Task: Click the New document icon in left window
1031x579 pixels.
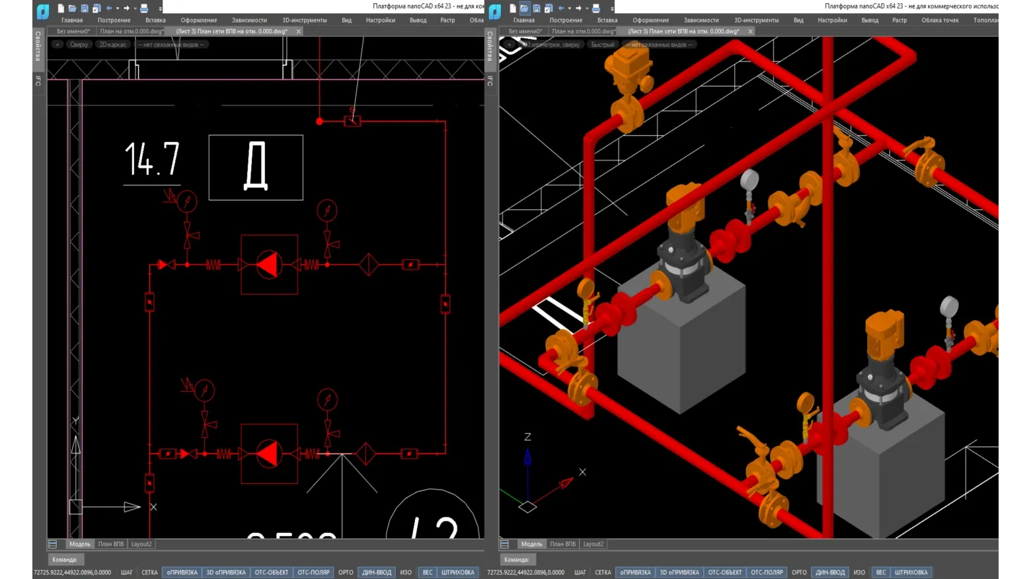Action: [61, 9]
